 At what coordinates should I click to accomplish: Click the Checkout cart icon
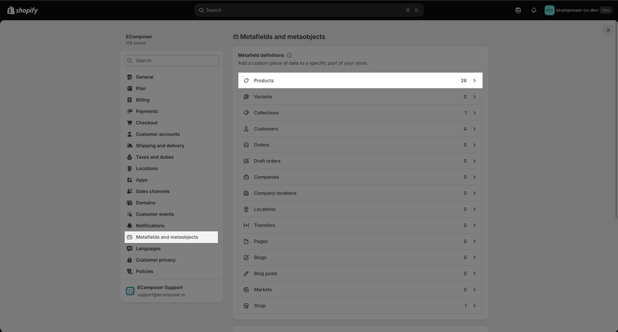coord(129,123)
